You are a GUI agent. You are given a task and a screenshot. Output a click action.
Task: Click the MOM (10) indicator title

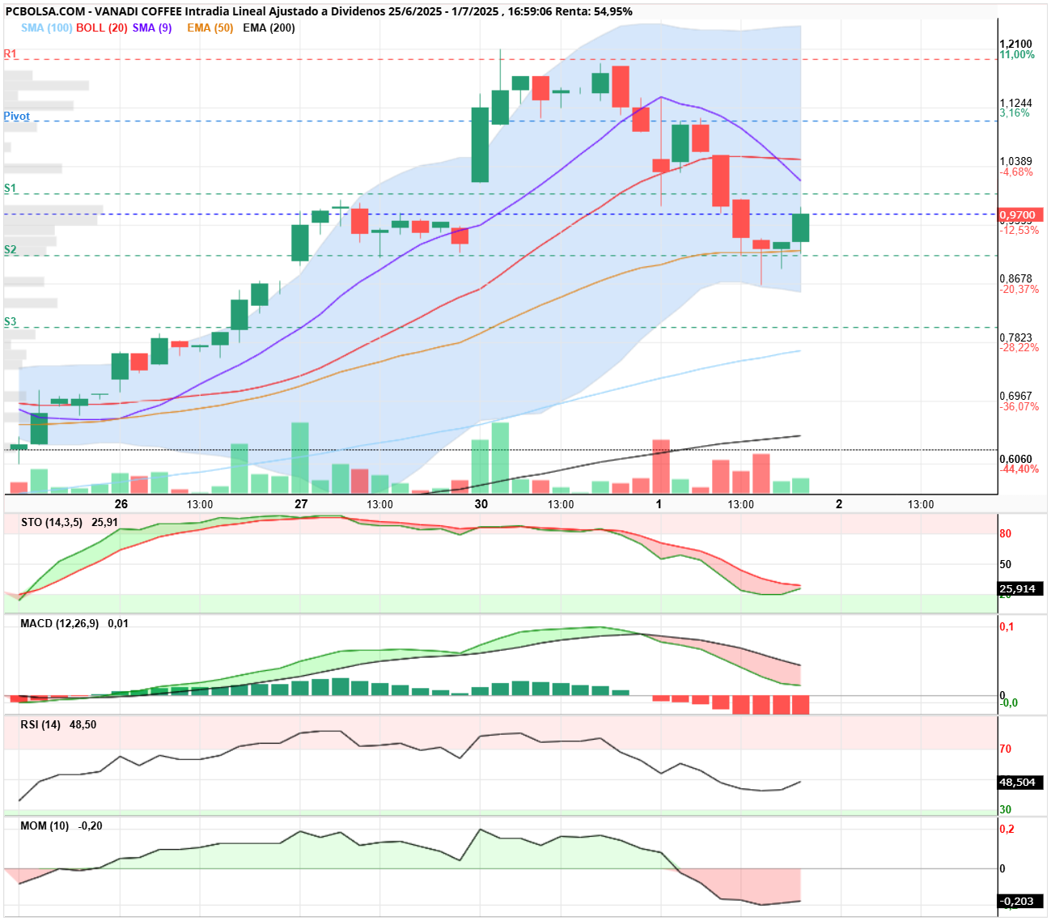[x=44, y=826]
